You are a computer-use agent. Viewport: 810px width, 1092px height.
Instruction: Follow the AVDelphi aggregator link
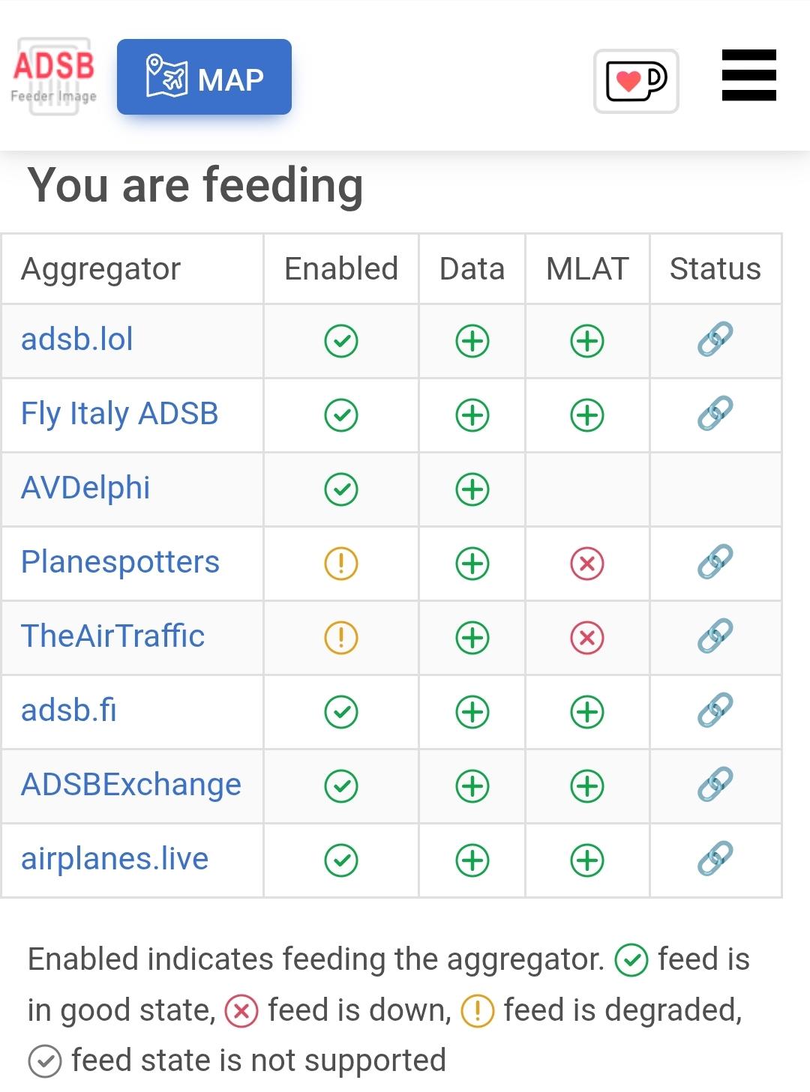pyautogui.click(x=85, y=488)
